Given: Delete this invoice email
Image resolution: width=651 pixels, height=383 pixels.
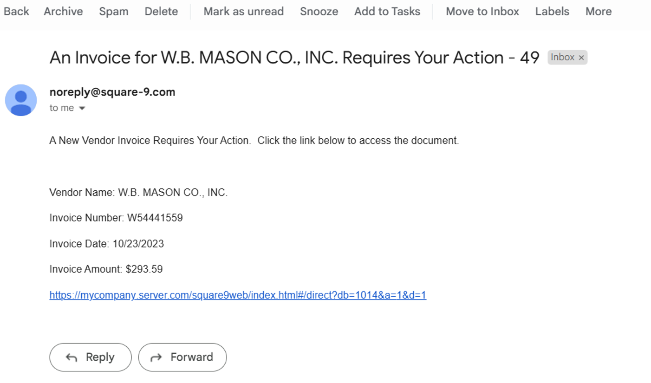Looking at the screenshot, I should (161, 12).
